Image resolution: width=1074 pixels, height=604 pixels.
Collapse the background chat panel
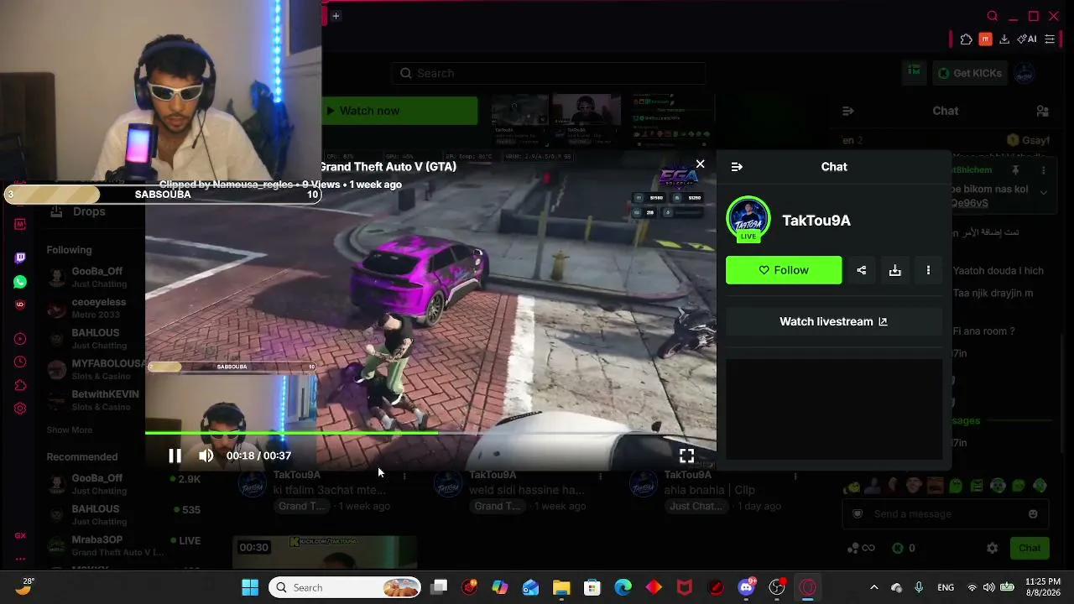click(x=848, y=111)
